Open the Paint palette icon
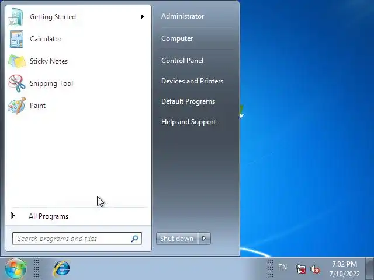 17,106
